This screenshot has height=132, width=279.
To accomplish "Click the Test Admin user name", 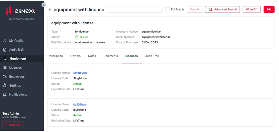I will coord(11,114).
